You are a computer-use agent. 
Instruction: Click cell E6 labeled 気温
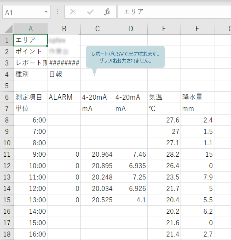tap(164, 97)
